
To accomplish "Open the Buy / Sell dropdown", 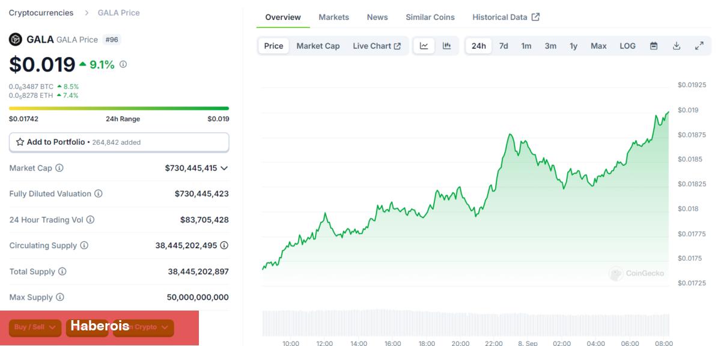I will [x=35, y=327].
